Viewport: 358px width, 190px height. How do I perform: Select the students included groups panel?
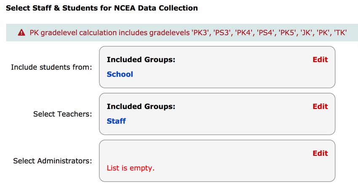[x=217, y=67]
